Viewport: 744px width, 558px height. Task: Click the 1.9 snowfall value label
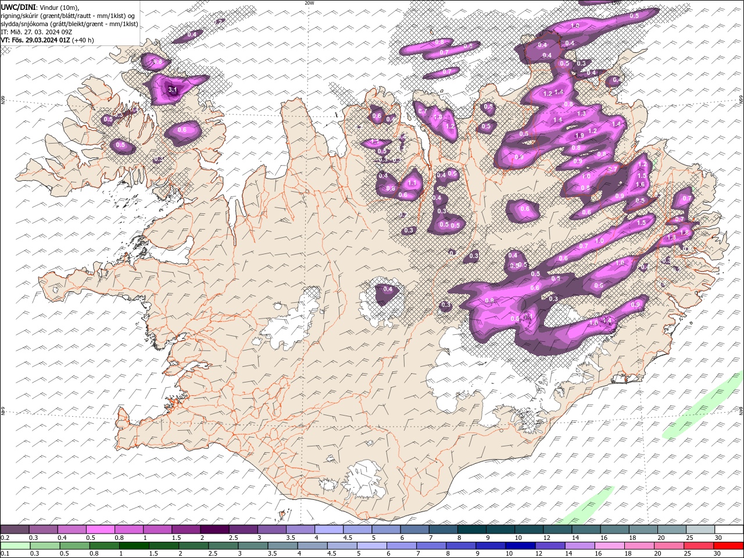click(579, 135)
